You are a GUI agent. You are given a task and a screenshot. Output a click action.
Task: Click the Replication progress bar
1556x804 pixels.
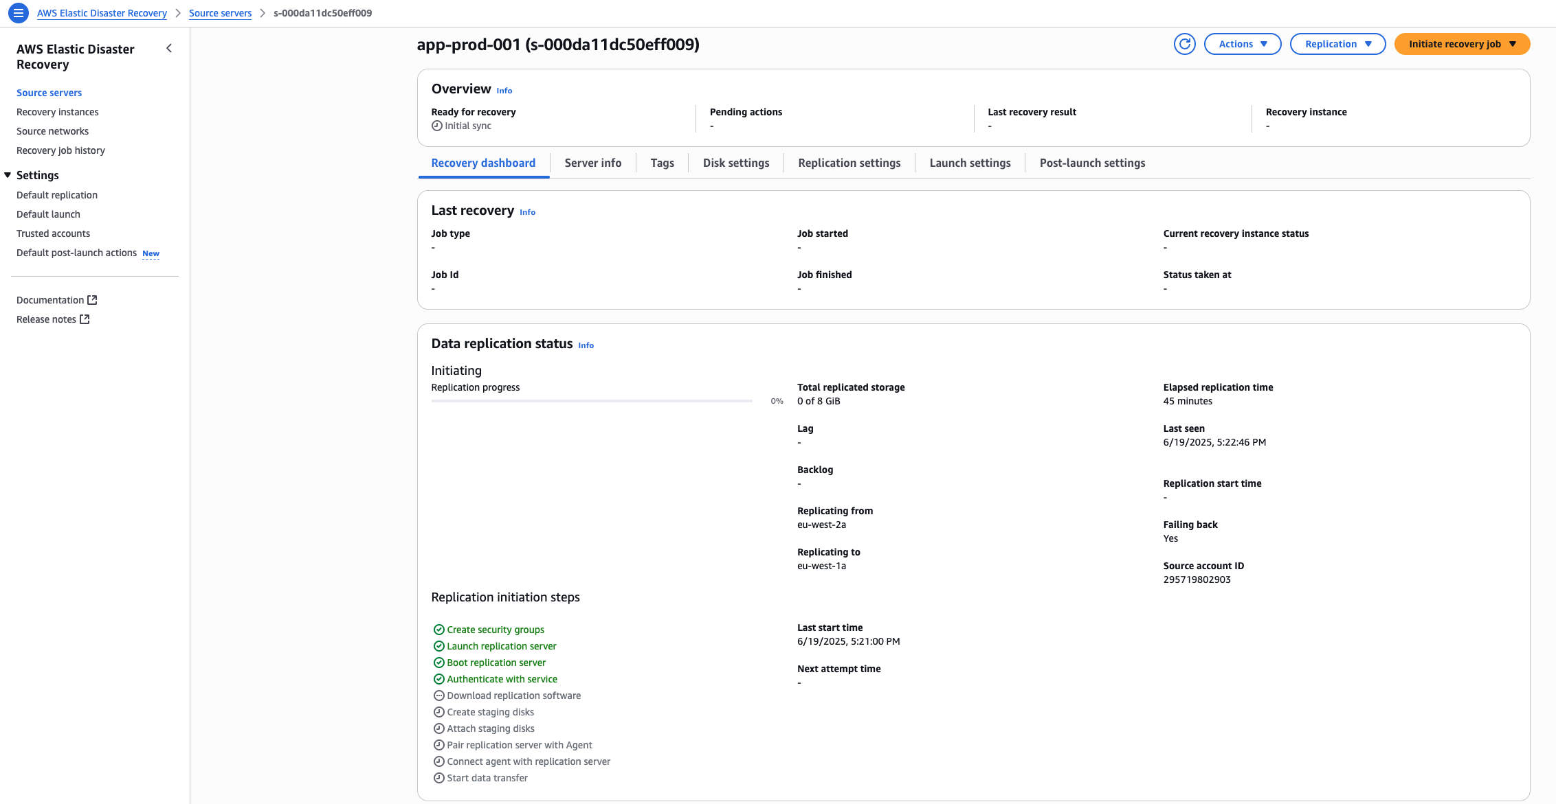click(x=591, y=400)
